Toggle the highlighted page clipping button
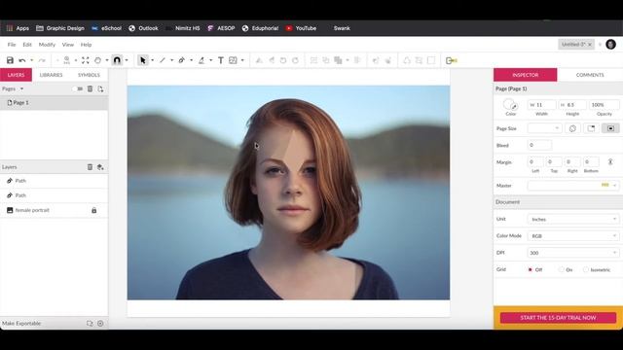Viewport: 623px width, 350px height. [x=610, y=128]
